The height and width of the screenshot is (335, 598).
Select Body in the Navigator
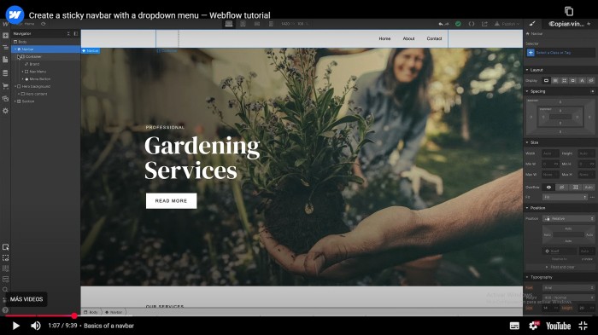click(x=22, y=42)
